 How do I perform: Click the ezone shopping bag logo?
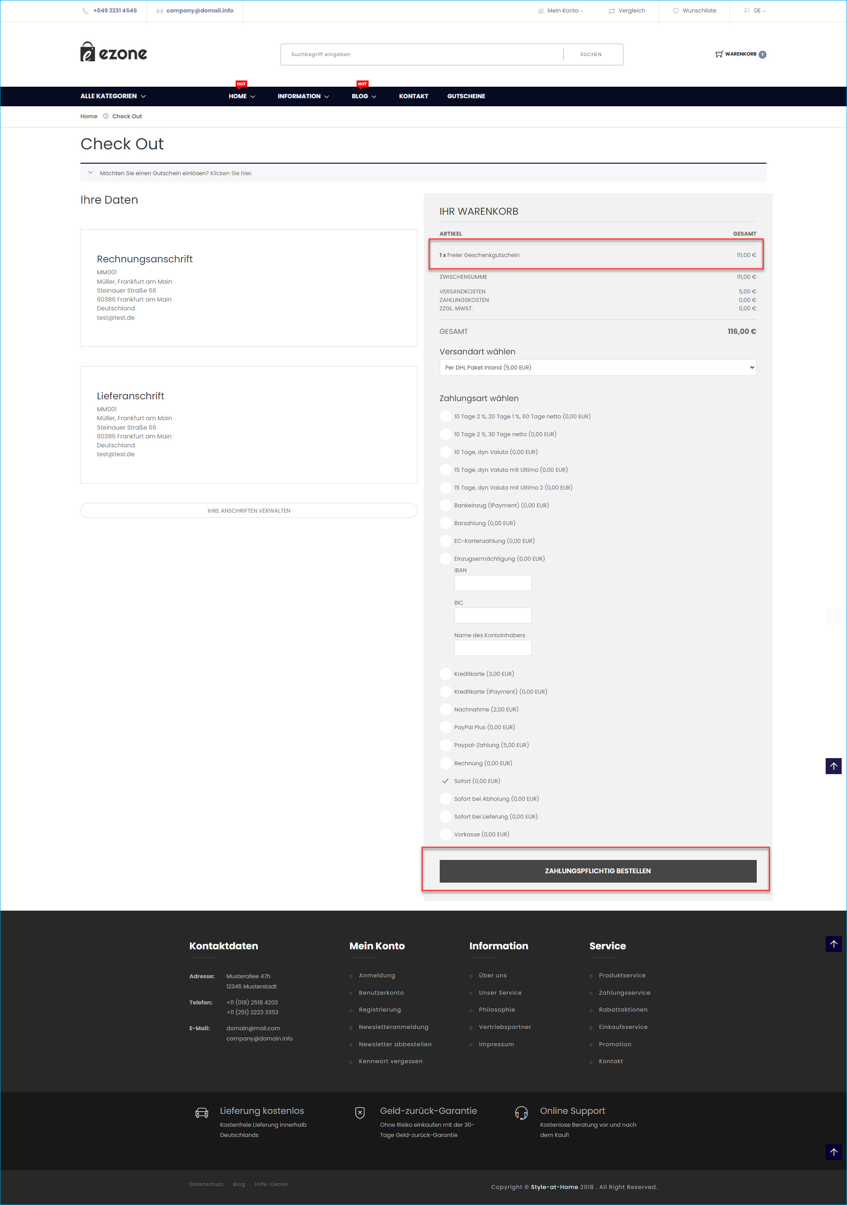114,52
